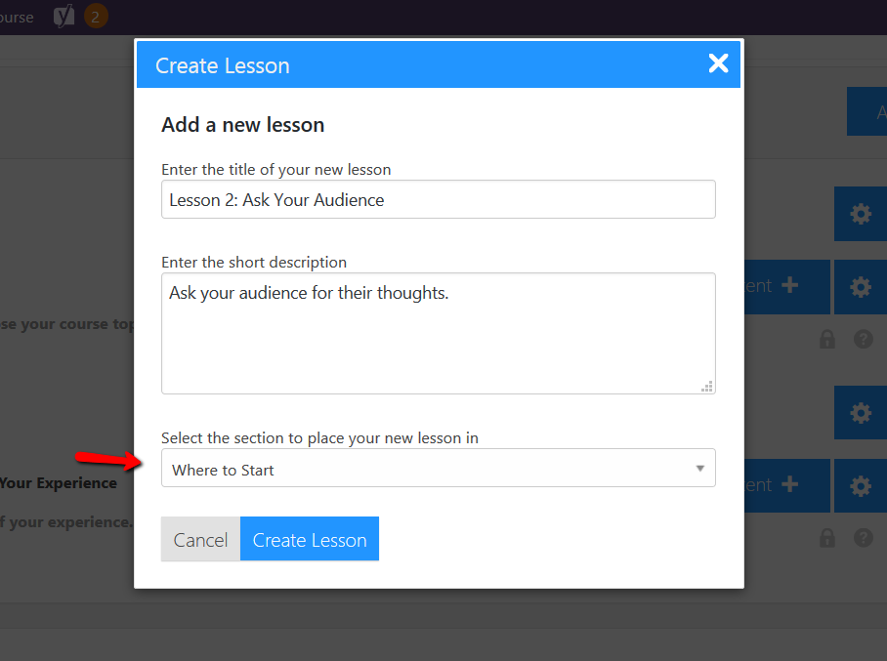Close the Create Lesson dialog with the X
The height and width of the screenshot is (661, 887).
[718, 63]
